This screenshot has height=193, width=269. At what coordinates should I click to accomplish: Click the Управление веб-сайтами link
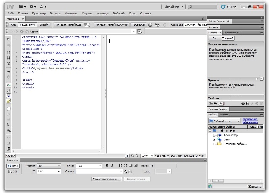pyautogui.click(x=249, y=120)
